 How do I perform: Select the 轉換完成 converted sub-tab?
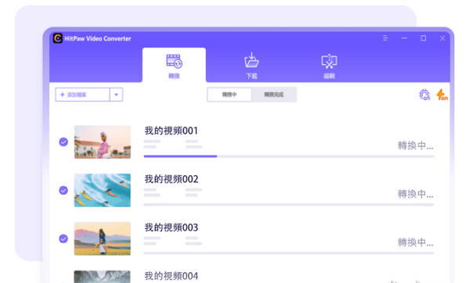(x=273, y=95)
